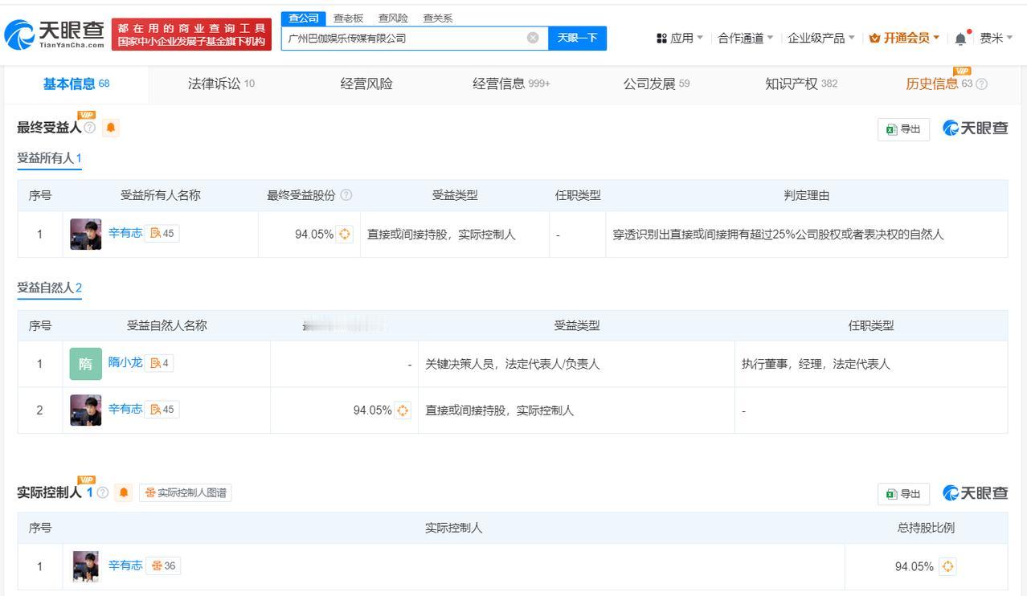Open 隋小龙 profile link
The width and height of the screenshot is (1027, 596).
point(125,363)
